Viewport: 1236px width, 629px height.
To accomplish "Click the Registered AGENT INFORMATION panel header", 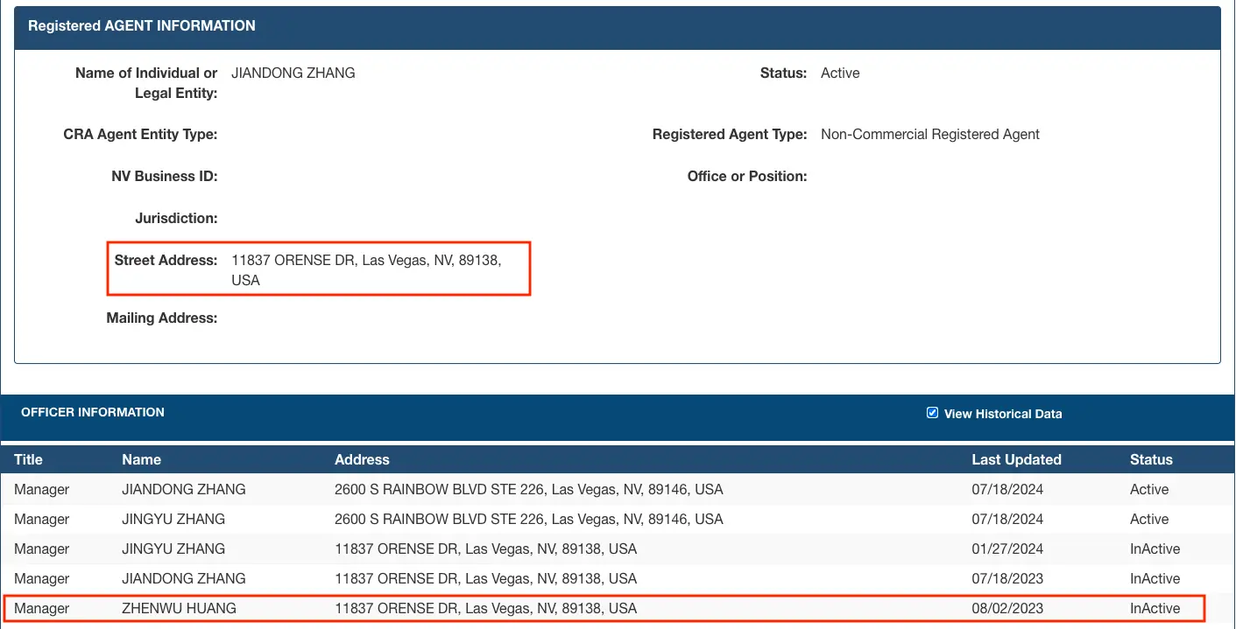I will [x=142, y=26].
